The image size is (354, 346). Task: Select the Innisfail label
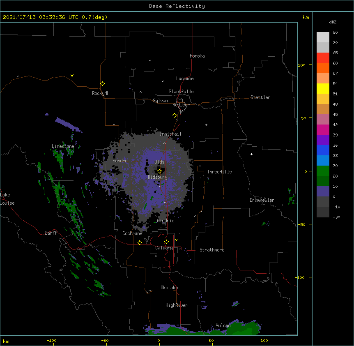[x=170, y=134]
